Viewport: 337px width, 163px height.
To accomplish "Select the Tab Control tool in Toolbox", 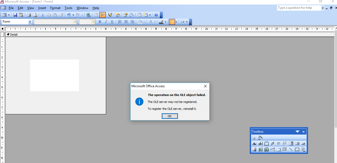I will 279,149.
